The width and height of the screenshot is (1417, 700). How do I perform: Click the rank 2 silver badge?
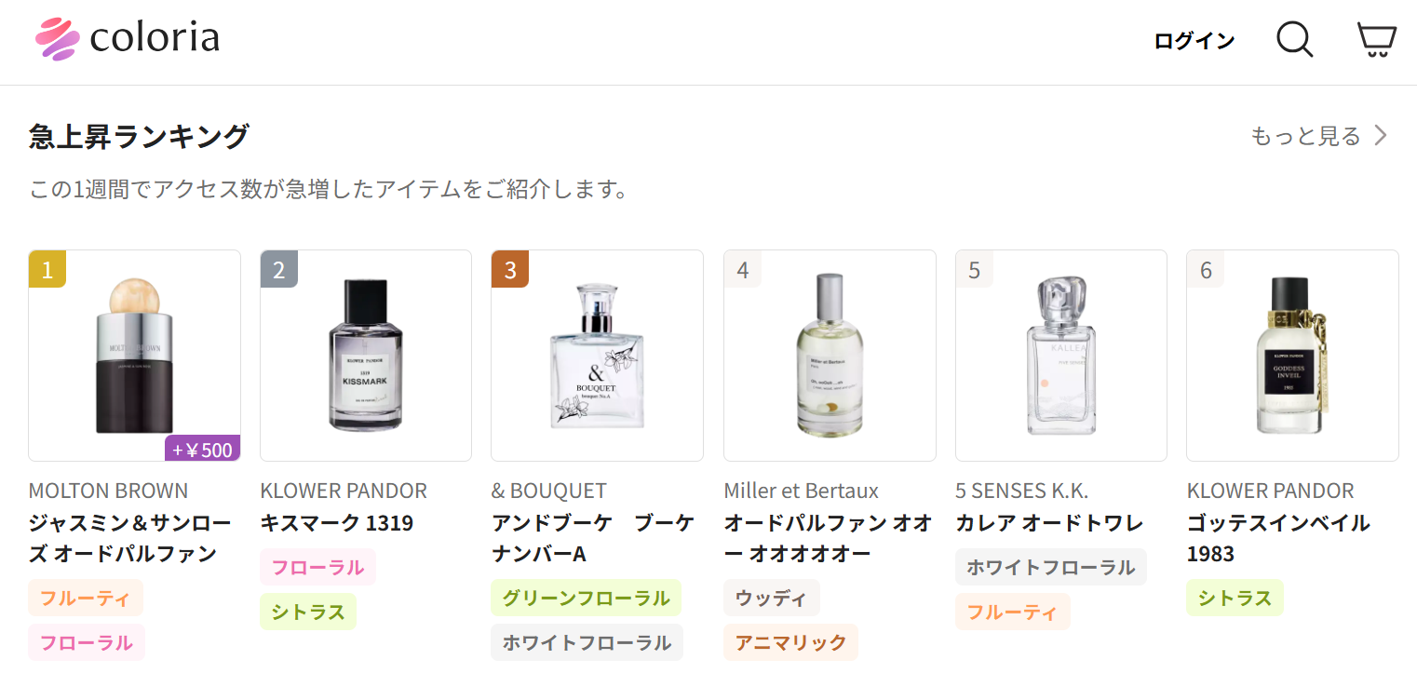[x=279, y=270]
